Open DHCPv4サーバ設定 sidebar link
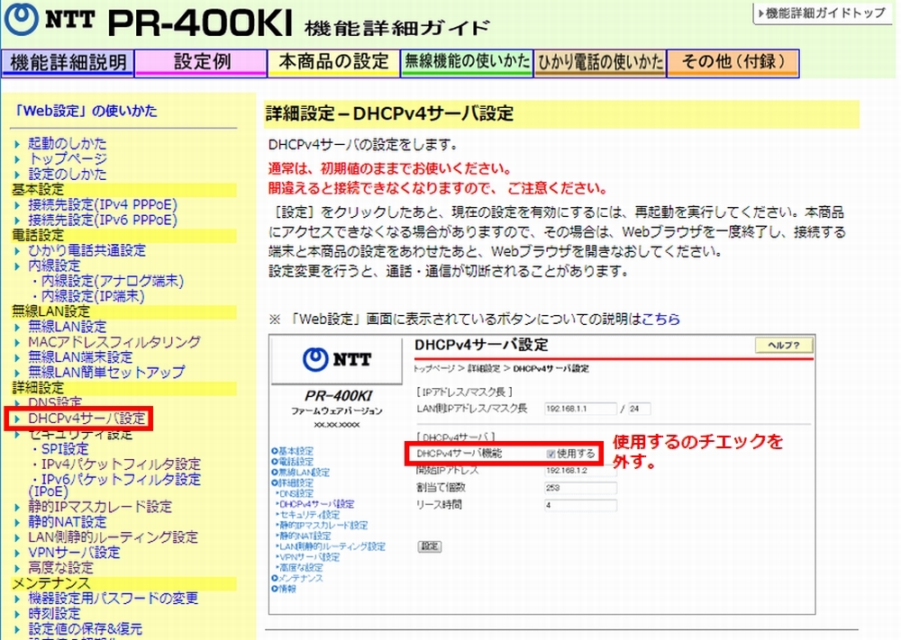 tap(86, 419)
